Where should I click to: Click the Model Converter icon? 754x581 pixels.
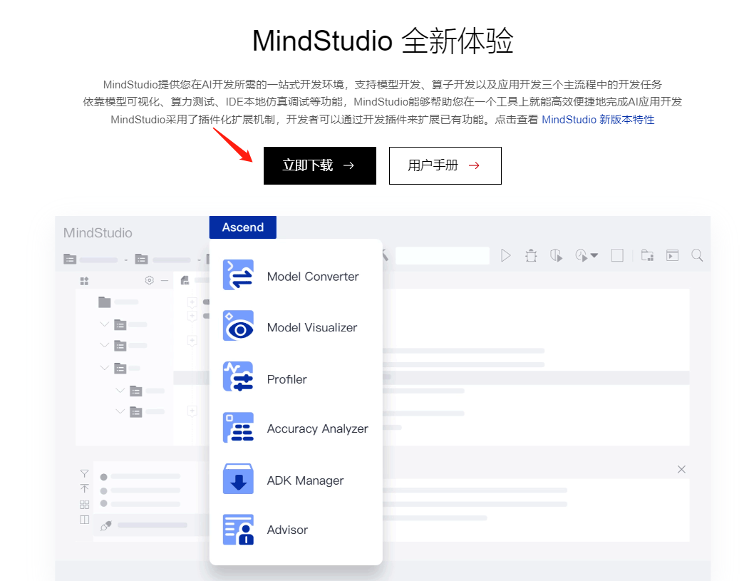[238, 274]
